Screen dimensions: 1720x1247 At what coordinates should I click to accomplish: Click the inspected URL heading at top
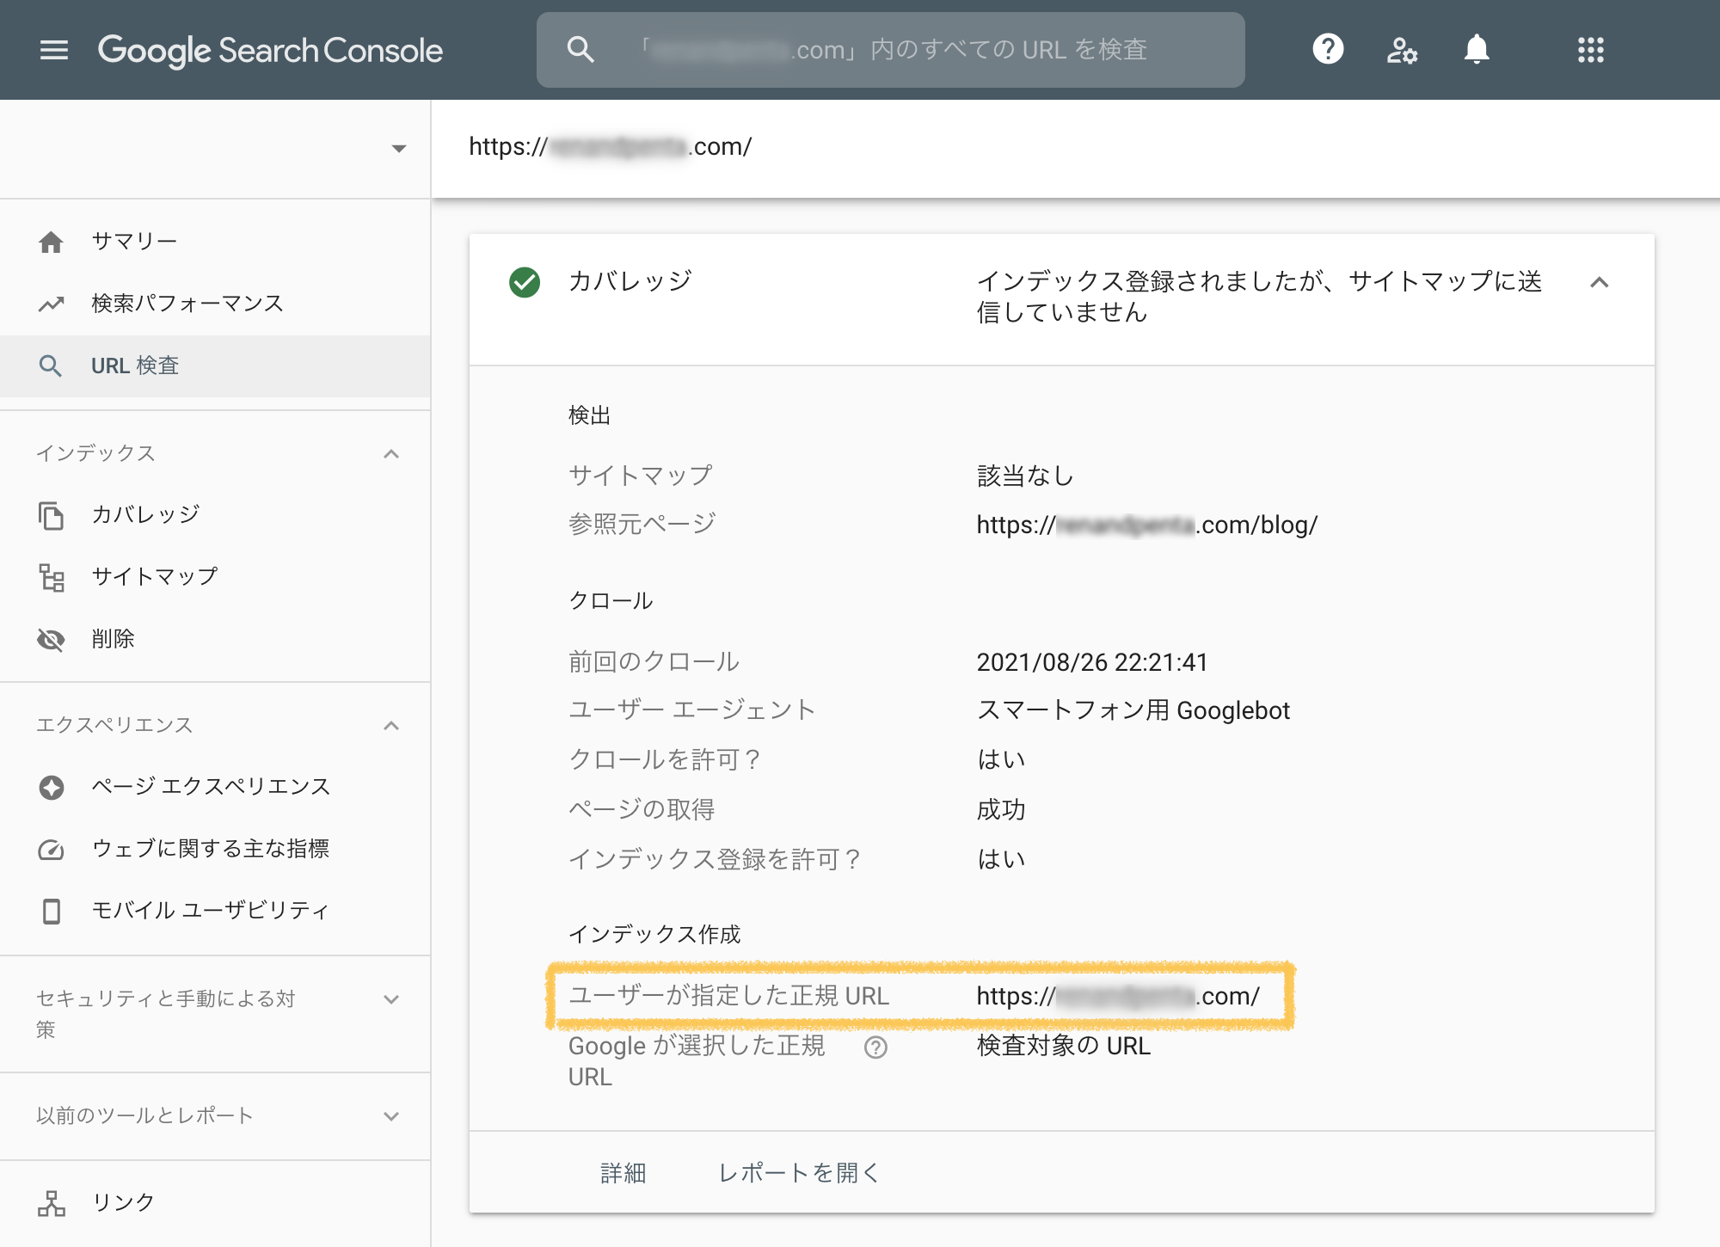coord(611,146)
